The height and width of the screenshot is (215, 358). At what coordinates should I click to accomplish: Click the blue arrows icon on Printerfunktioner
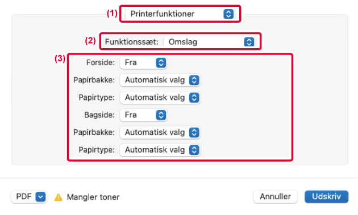pyautogui.click(x=228, y=14)
